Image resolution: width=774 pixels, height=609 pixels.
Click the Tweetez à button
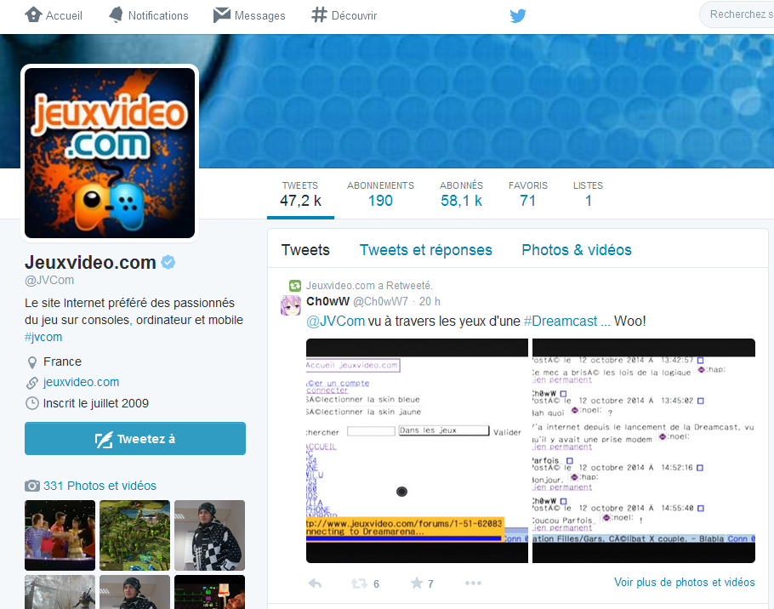point(135,438)
